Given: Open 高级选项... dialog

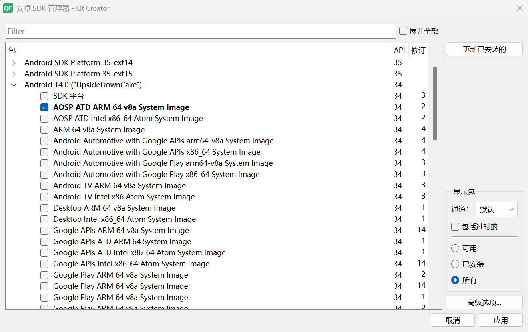Looking at the screenshot, I should tap(484, 302).
